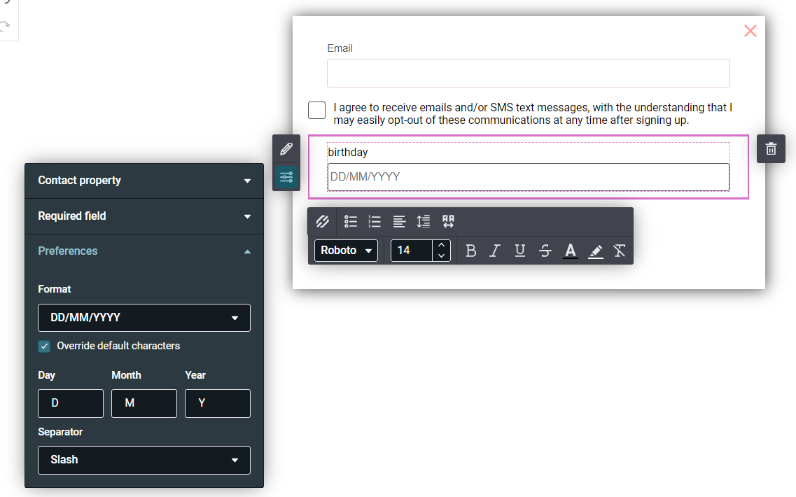Click the letter spacing icon
This screenshot has width=796, height=497.
click(x=448, y=221)
